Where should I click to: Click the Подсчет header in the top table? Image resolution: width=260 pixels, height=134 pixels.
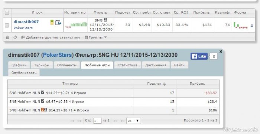click(x=123, y=13)
